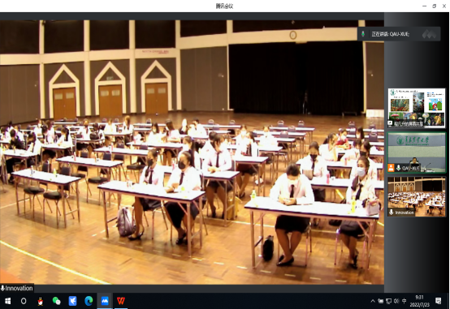The image size is (450, 309).
Task: Click the orange host badge on QAU-XUE
Action: pos(391,168)
